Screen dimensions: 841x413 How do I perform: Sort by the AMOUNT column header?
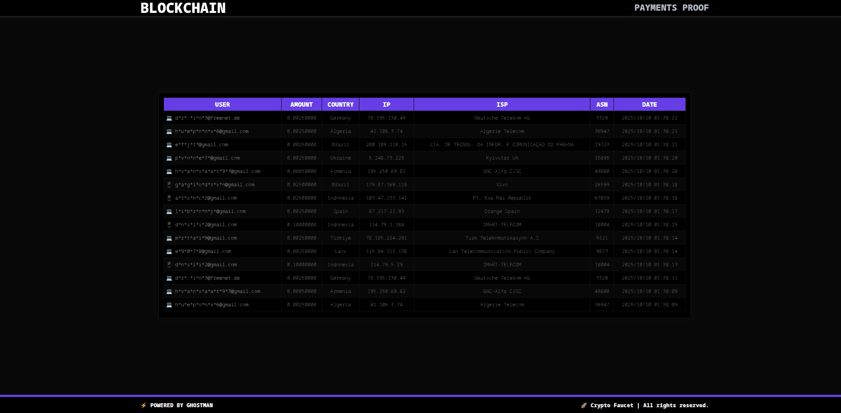pyautogui.click(x=301, y=104)
